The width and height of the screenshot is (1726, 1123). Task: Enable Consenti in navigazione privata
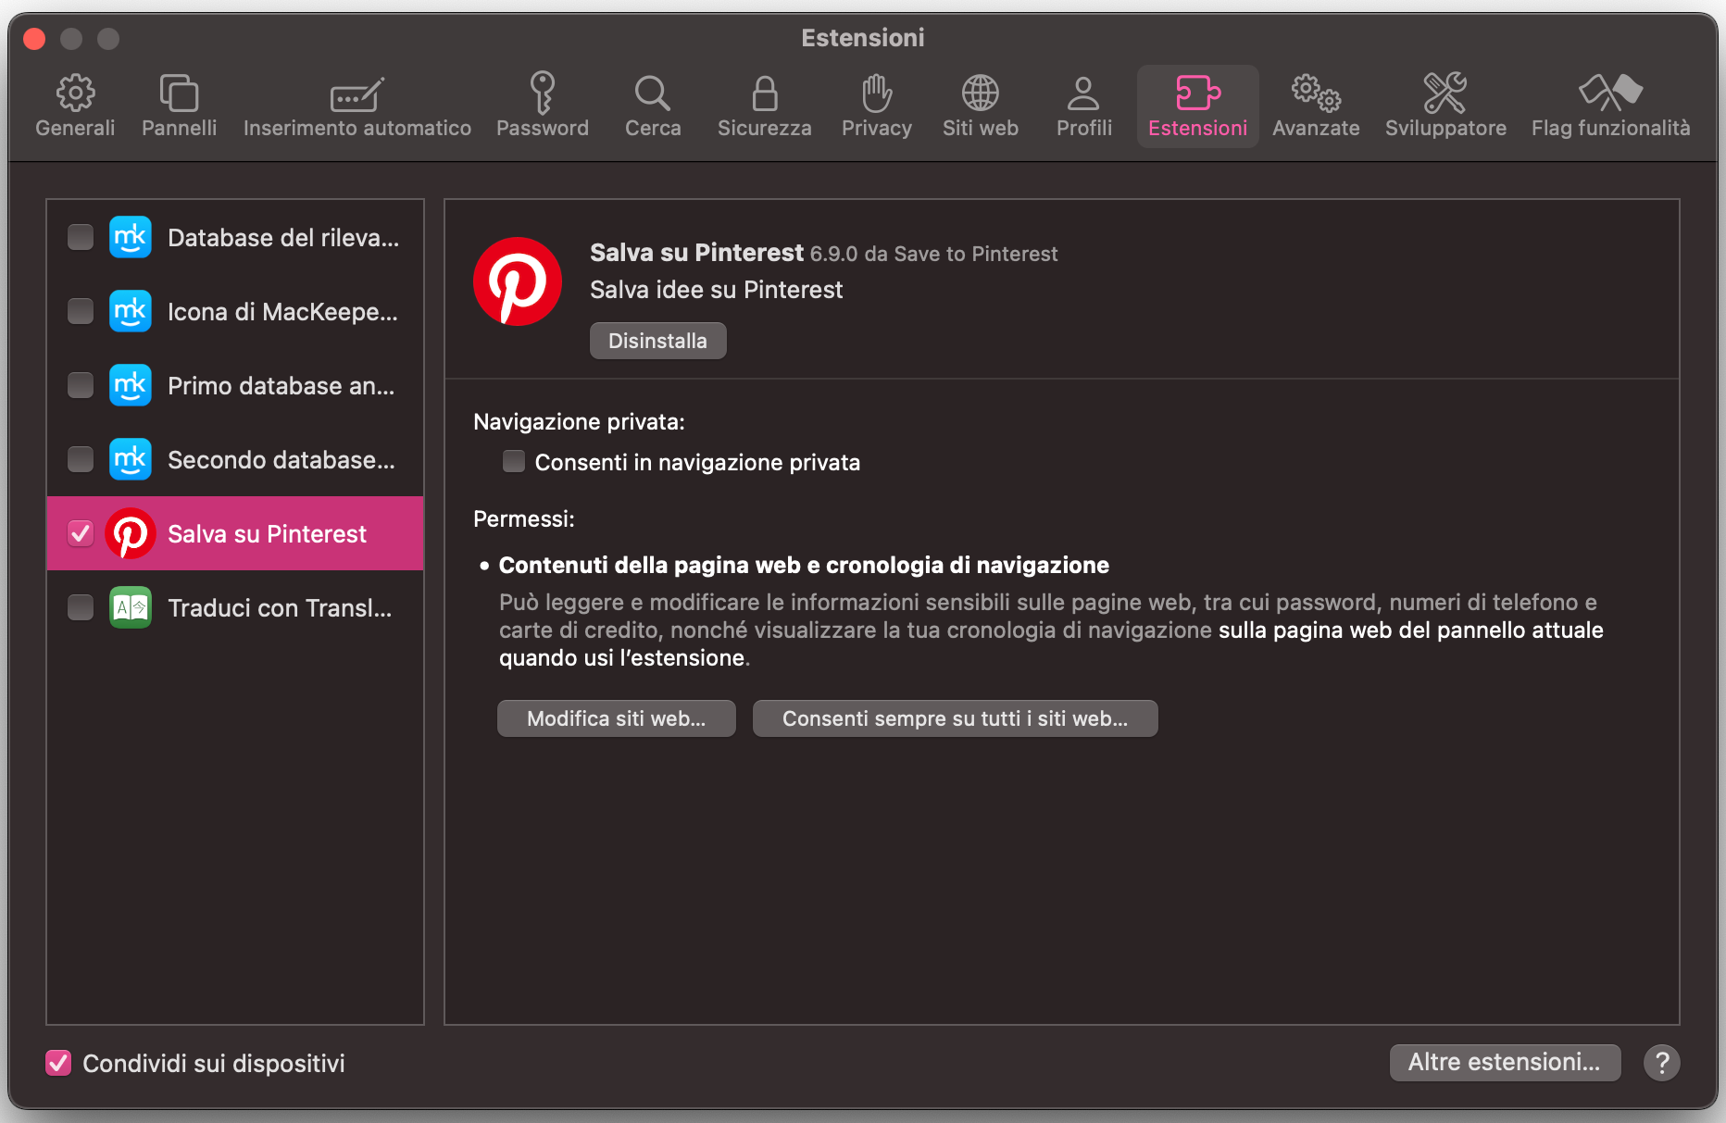point(513,461)
